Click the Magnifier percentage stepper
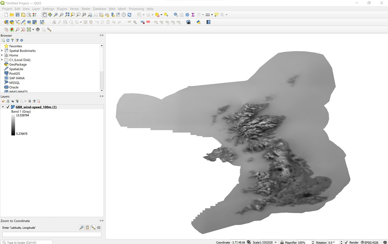 click(x=313, y=242)
